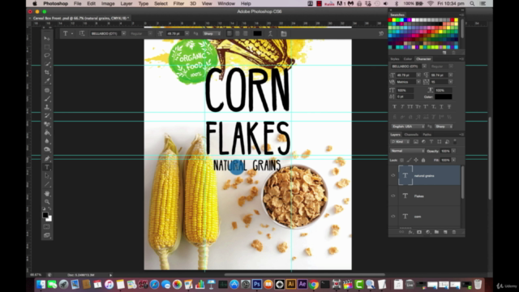The height and width of the screenshot is (292, 519).
Task: Select the Rectangular Marquee tool
Action: (x=47, y=47)
